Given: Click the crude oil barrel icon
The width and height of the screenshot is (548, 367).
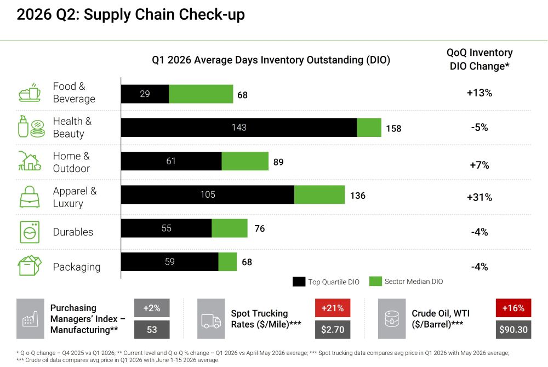Looking at the screenshot, I should pos(392,319).
